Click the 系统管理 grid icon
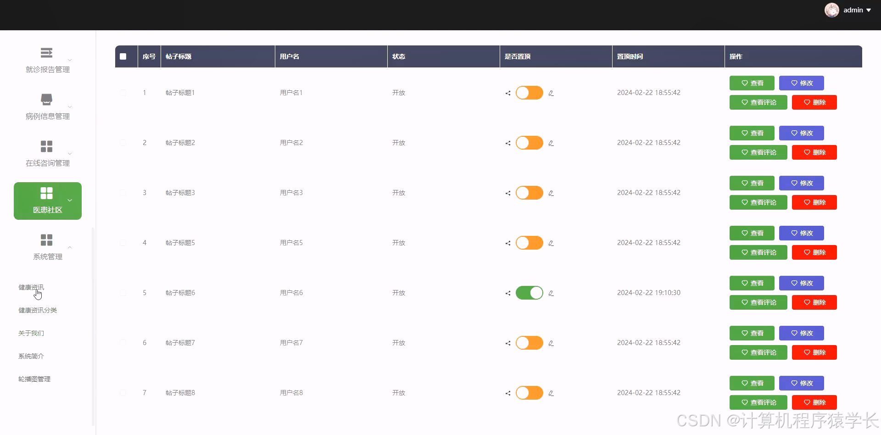The image size is (881, 435). [x=46, y=240]
